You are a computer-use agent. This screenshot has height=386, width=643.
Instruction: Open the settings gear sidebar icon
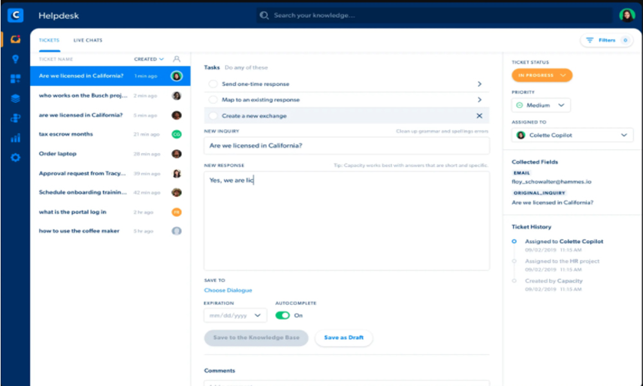15,158
